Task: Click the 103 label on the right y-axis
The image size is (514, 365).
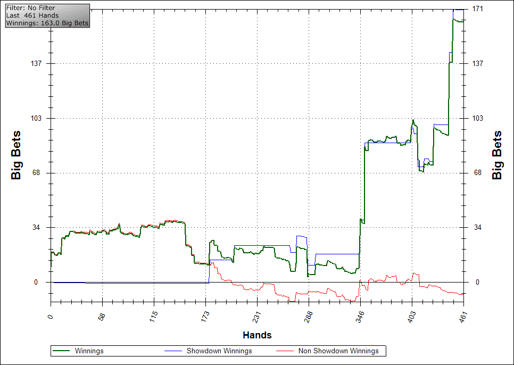Action: (478, 118)
